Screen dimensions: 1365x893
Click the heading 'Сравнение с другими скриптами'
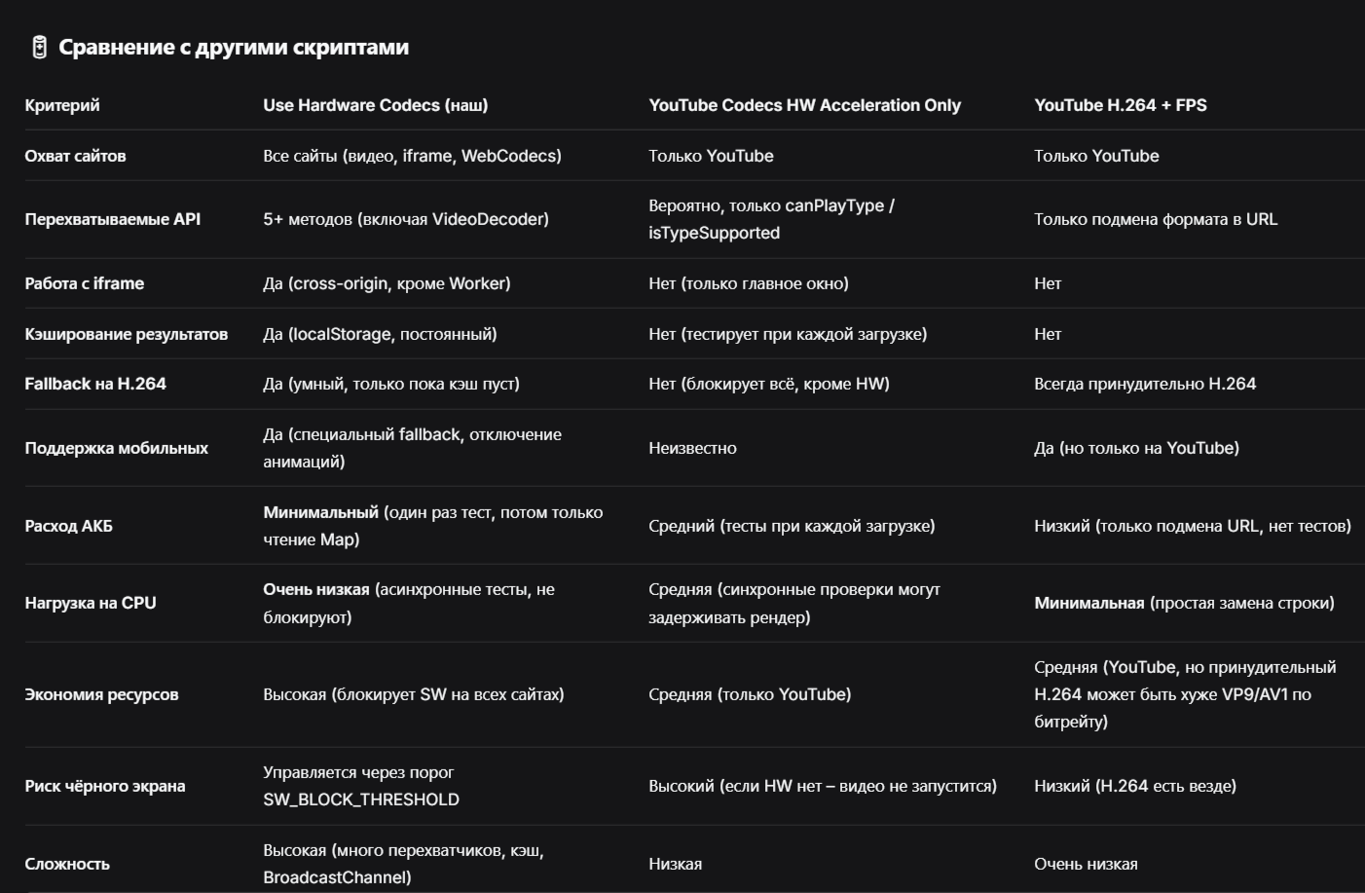234,47
